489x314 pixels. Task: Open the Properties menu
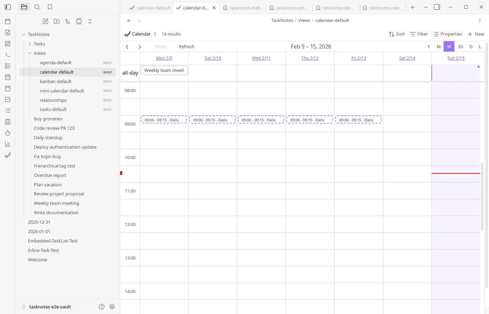(x=447, y=34)
